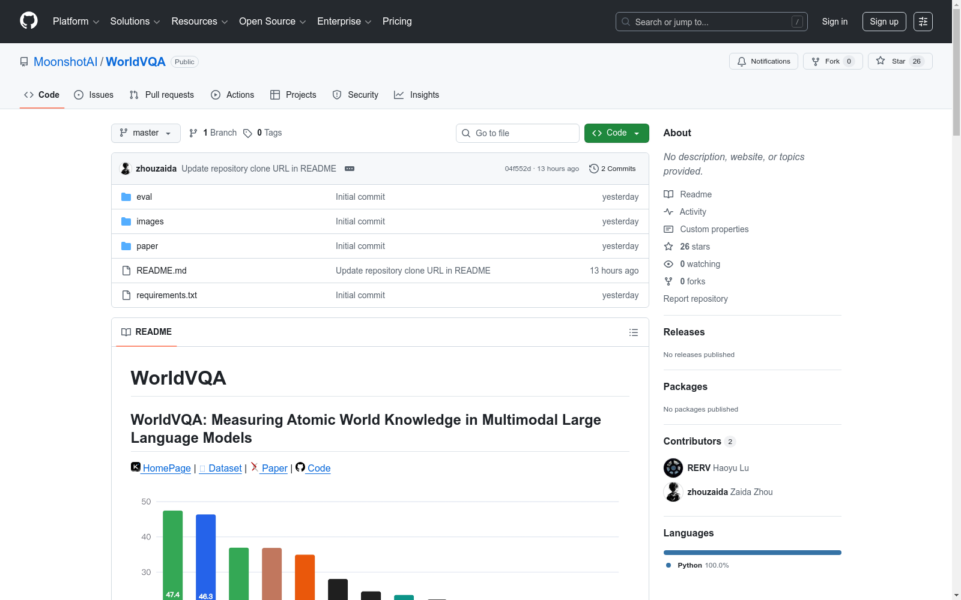The image size is (961, 600).
Task: Click the watching eye icon in About
Action: click(668, 264)
